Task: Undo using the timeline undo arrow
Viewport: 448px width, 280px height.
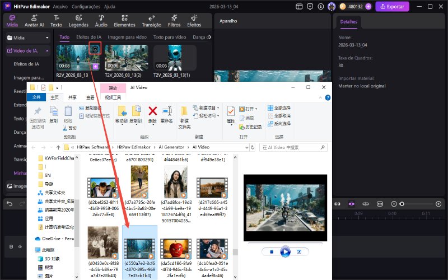Action: pyautogui.click(x=10, y=204)
